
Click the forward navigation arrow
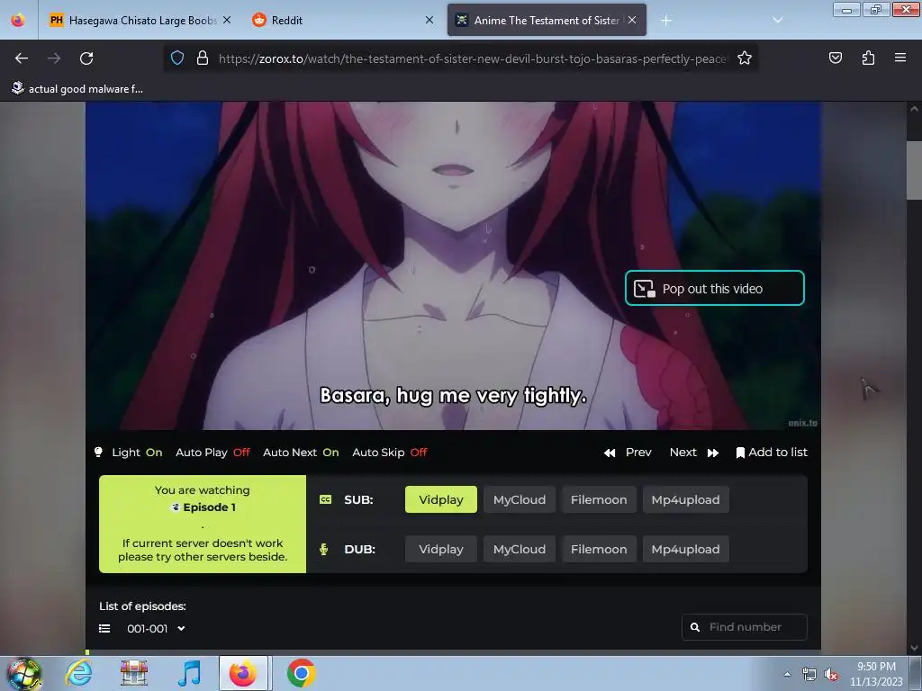point(54,58)
